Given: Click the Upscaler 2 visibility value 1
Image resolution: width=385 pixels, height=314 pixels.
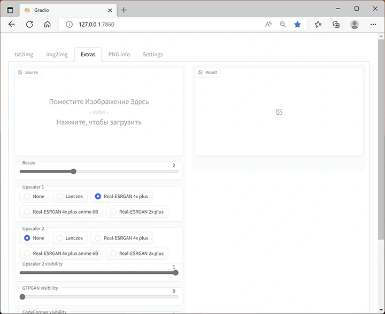Looking at the screenshot, I should tap(174, 267).
